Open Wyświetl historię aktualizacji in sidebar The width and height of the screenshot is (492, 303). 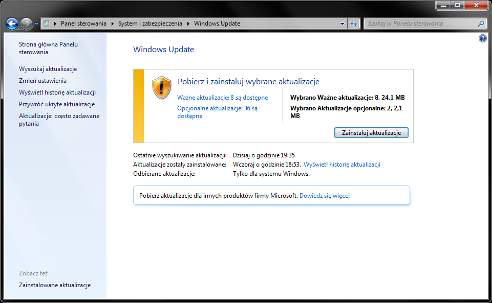click(57, 92)
